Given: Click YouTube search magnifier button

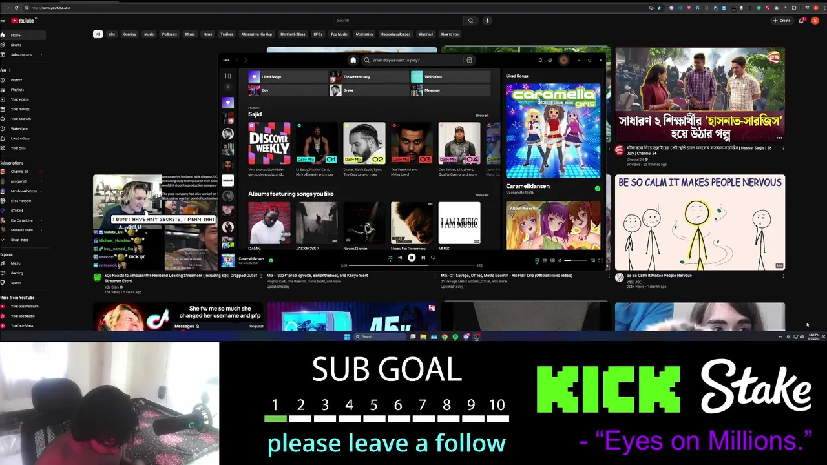Looking at the screenshot, I should click(x=470, y=21).
